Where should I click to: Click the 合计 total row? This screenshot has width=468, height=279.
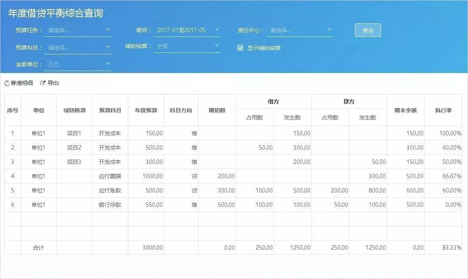[x=39, y=248]
